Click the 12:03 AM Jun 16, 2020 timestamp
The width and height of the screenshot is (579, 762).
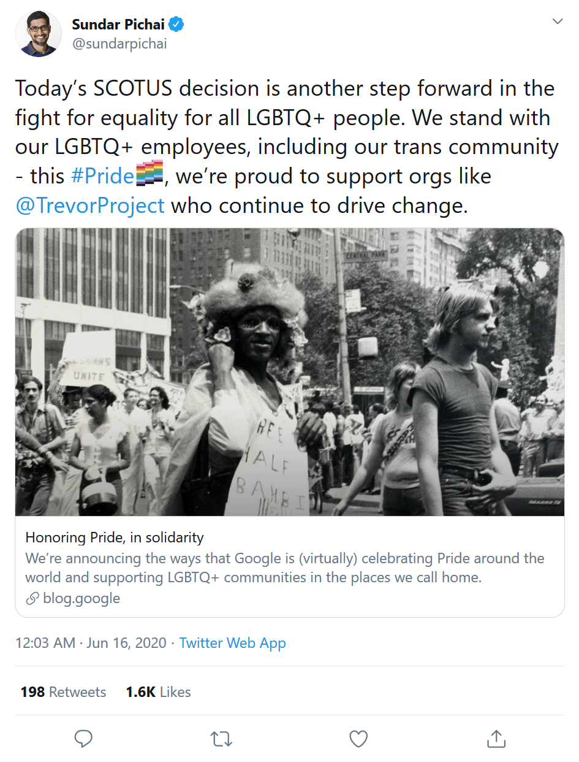pos(91,643)
